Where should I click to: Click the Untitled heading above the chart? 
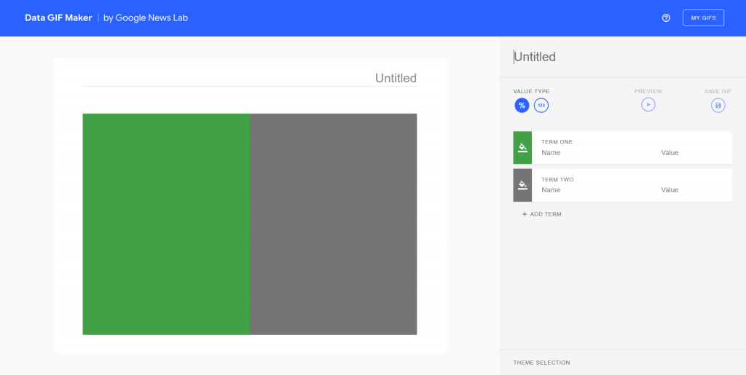point(396,78)
